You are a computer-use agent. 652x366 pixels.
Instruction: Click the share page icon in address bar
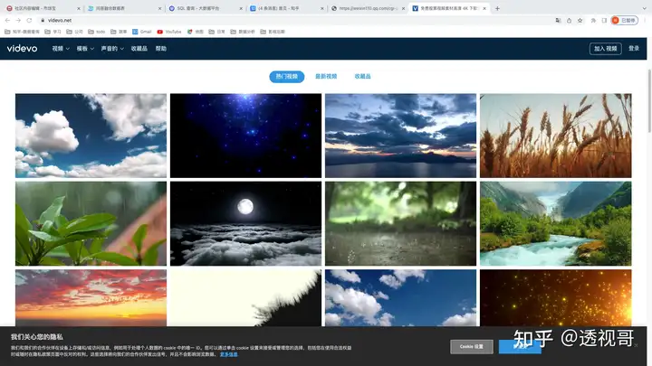569,20
